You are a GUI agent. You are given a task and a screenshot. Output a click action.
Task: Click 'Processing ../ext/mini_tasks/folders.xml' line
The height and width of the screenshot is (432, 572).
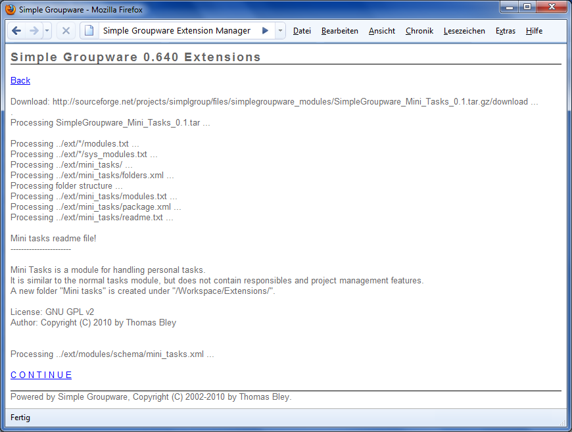coord(92,176)
